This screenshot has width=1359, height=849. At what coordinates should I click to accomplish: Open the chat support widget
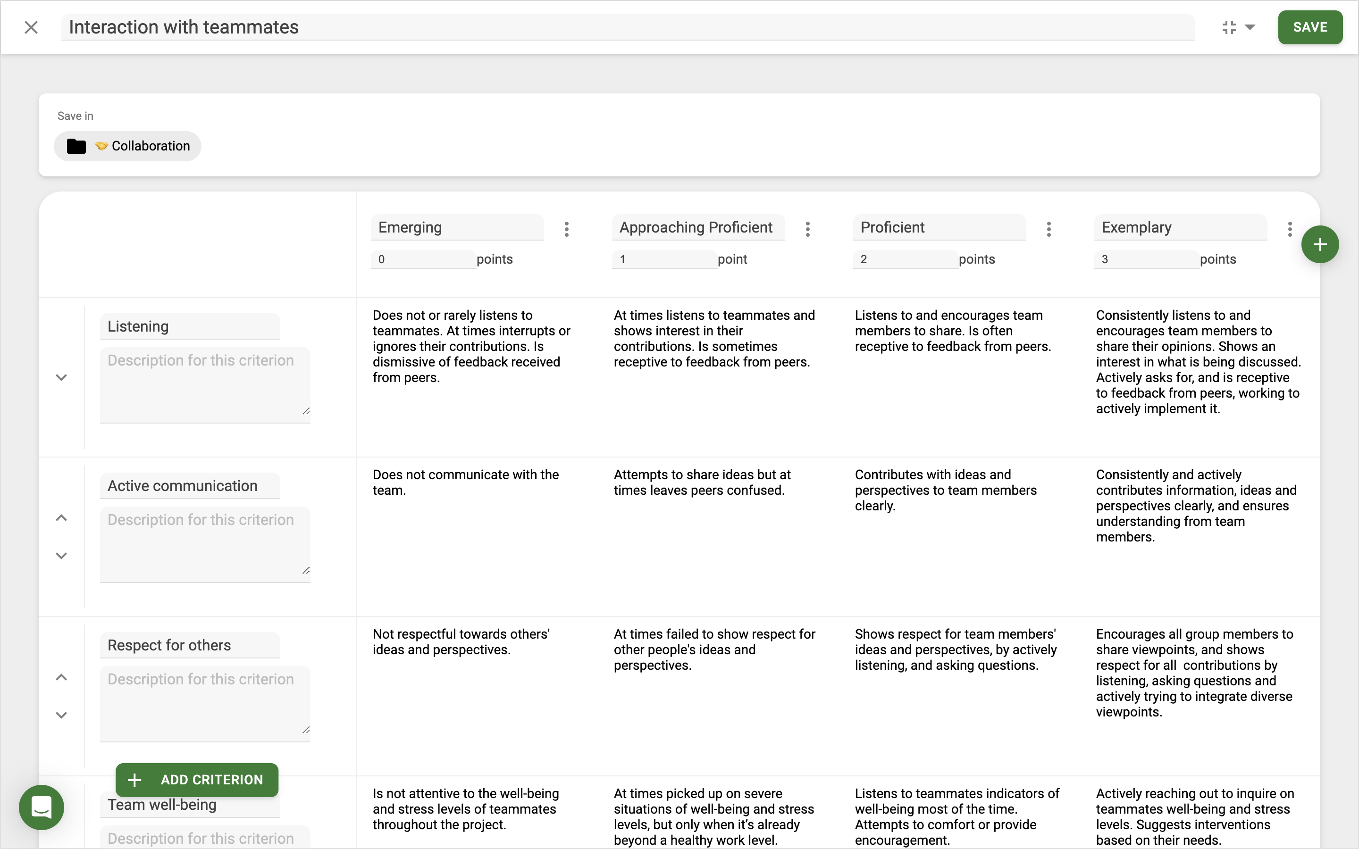click(41, 807)
